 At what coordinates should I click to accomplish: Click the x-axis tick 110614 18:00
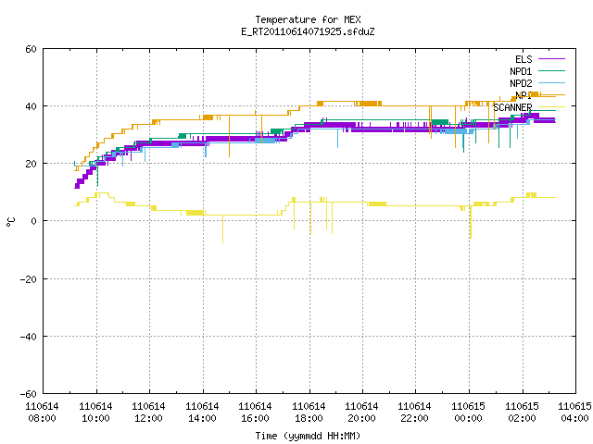[x=309, y=413]
